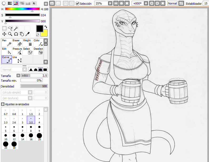Select the lasso selection tool
The width and height of the screenshot is (209, 162).
click(10, 28)
